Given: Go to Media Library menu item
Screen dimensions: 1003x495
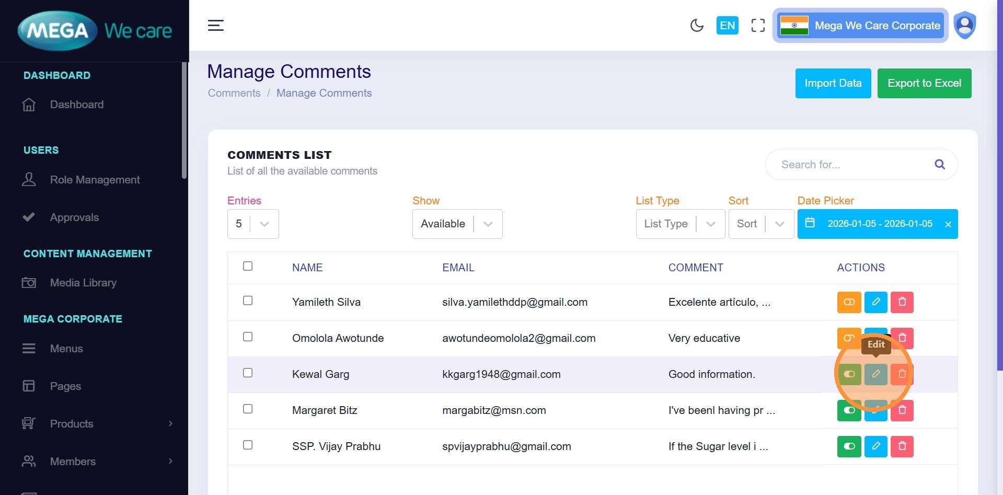Looking at the screenshot, I should click(x=83, y=283).
